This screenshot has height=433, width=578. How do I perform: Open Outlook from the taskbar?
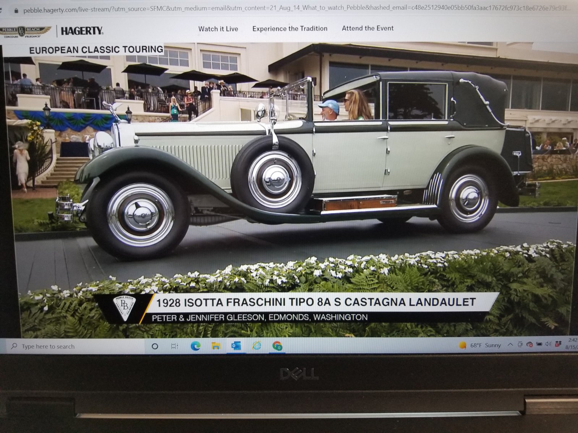point(236,346)
